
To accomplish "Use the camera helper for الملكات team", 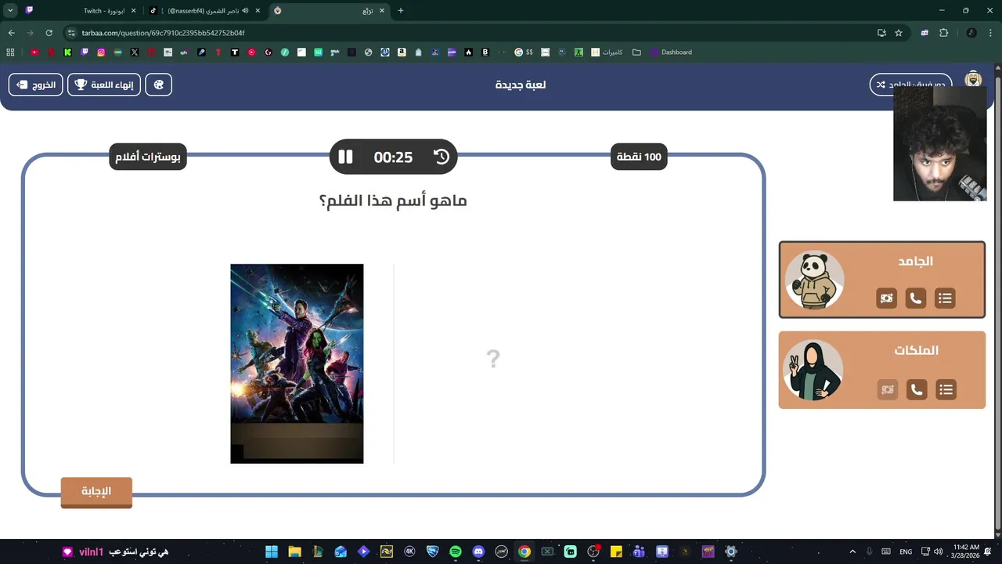I will pyautogui.click(x=887, y=389).
